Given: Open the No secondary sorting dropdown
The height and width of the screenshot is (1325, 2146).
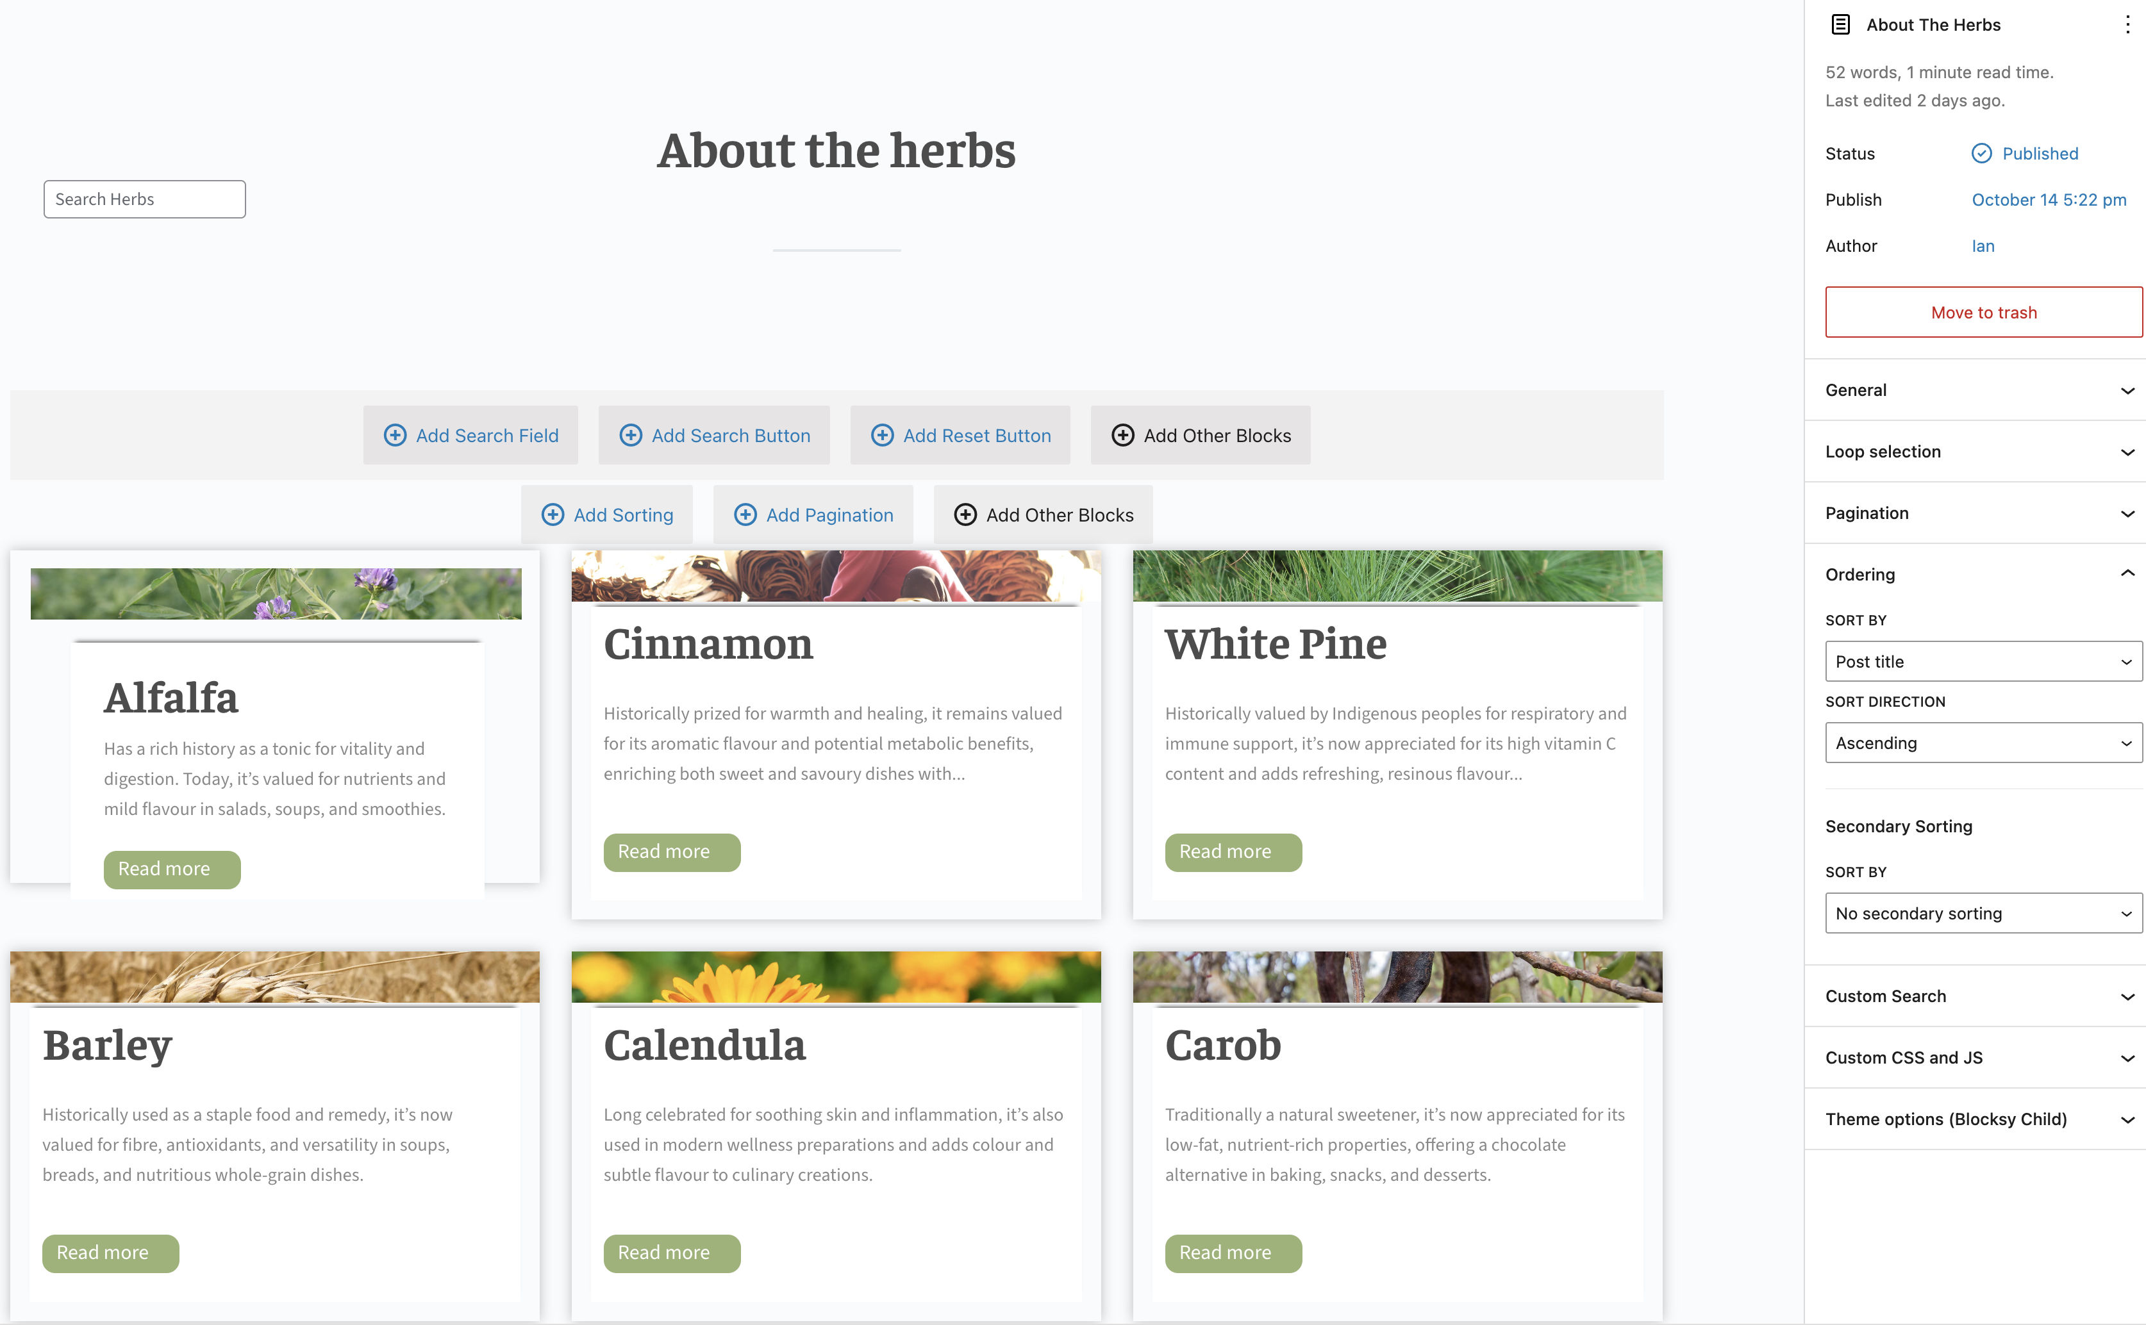Looking at the screenshot, I should pos(1983,913).
